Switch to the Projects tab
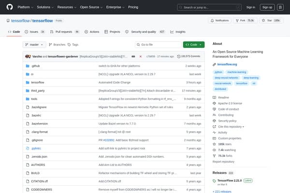Image resolution: width=290 pixels, height=193 pixels. 112,32
